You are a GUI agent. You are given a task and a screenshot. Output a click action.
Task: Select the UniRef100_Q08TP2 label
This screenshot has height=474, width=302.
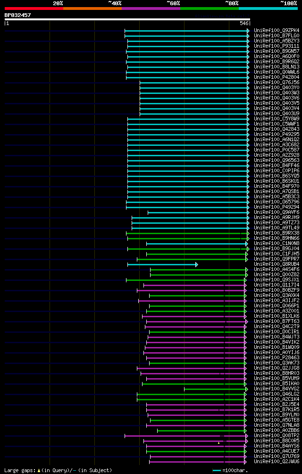coord(277,435)
